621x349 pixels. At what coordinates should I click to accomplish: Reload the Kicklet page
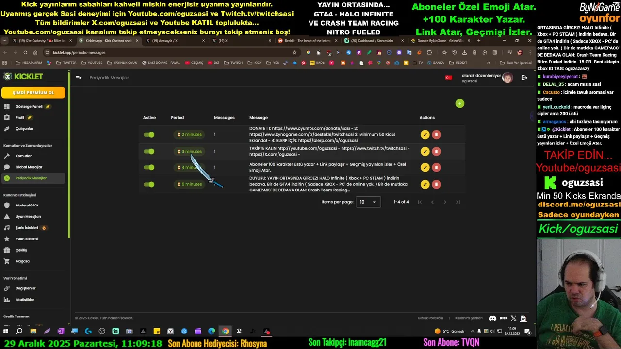click(25, 52)
